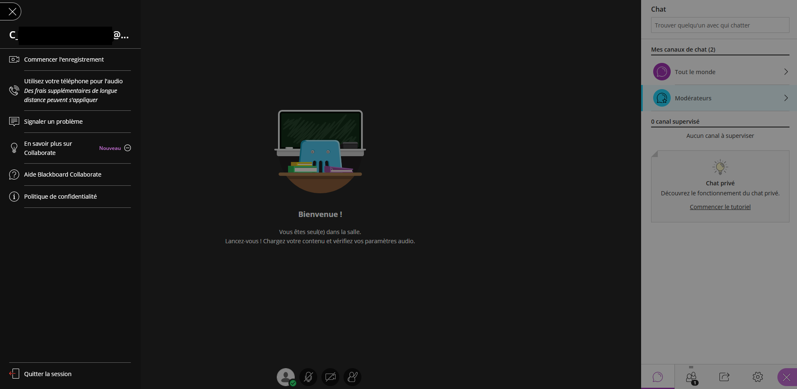Open My Settings gear tab
This screenshot has height=389, width=797.
click(x=758, y=377)
